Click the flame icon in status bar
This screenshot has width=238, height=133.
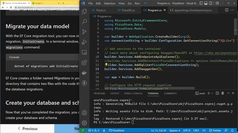[x=104, y=130]
